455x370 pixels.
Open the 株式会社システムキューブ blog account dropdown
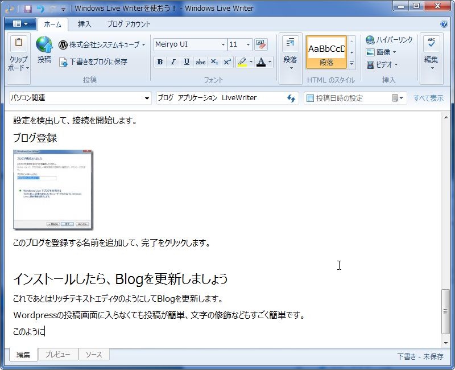click(x=102, y=45)
